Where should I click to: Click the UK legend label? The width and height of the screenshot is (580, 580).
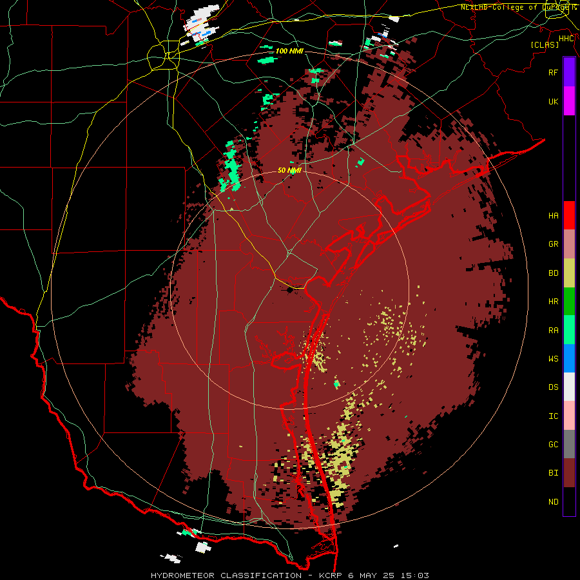553,101
